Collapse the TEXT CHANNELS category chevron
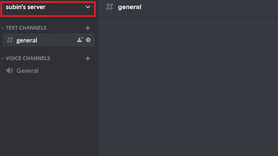Screen dimensions: 278x156 3,28
